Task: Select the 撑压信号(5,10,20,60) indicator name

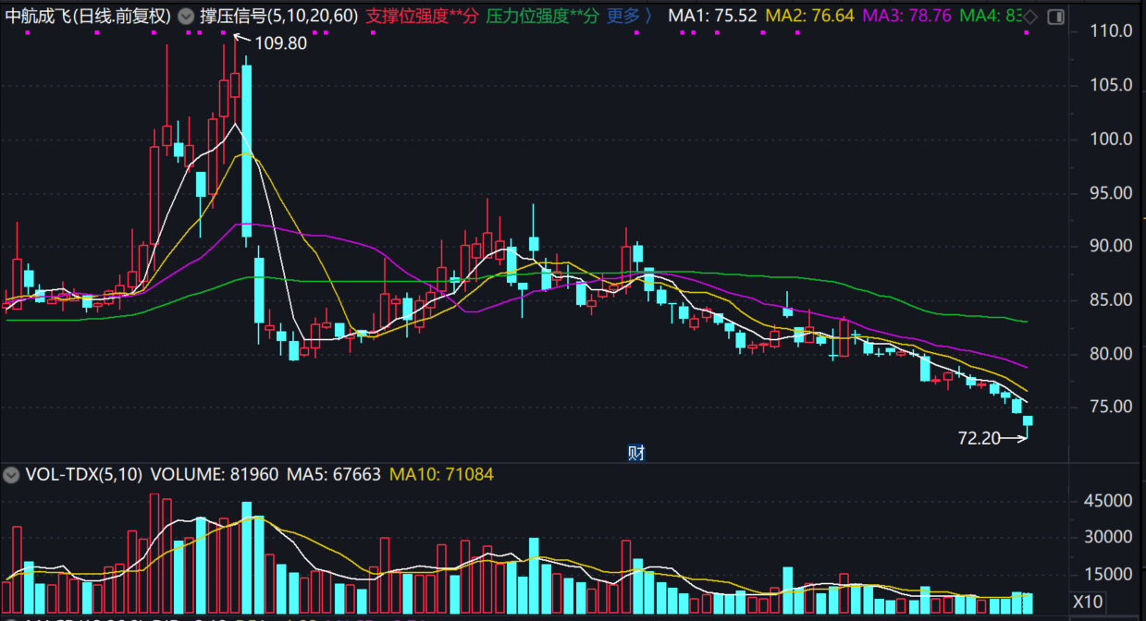Action: (279, 17)
